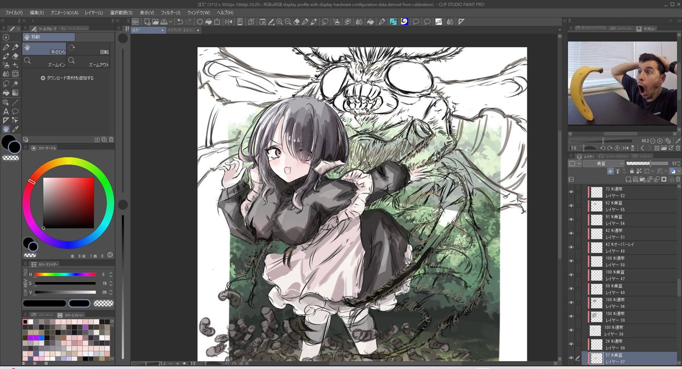Click the H hue slider bar
Viewport: 682px width, 369px height.
click(65, 275)
